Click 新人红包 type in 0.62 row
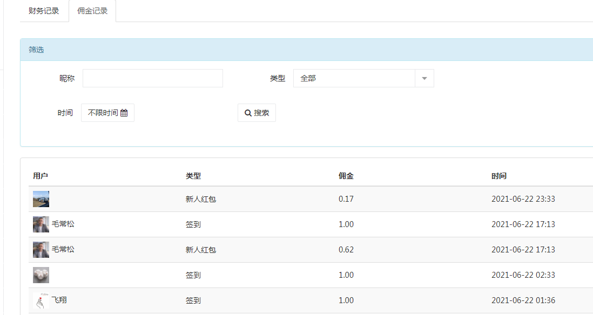 [x=201, y=250]
